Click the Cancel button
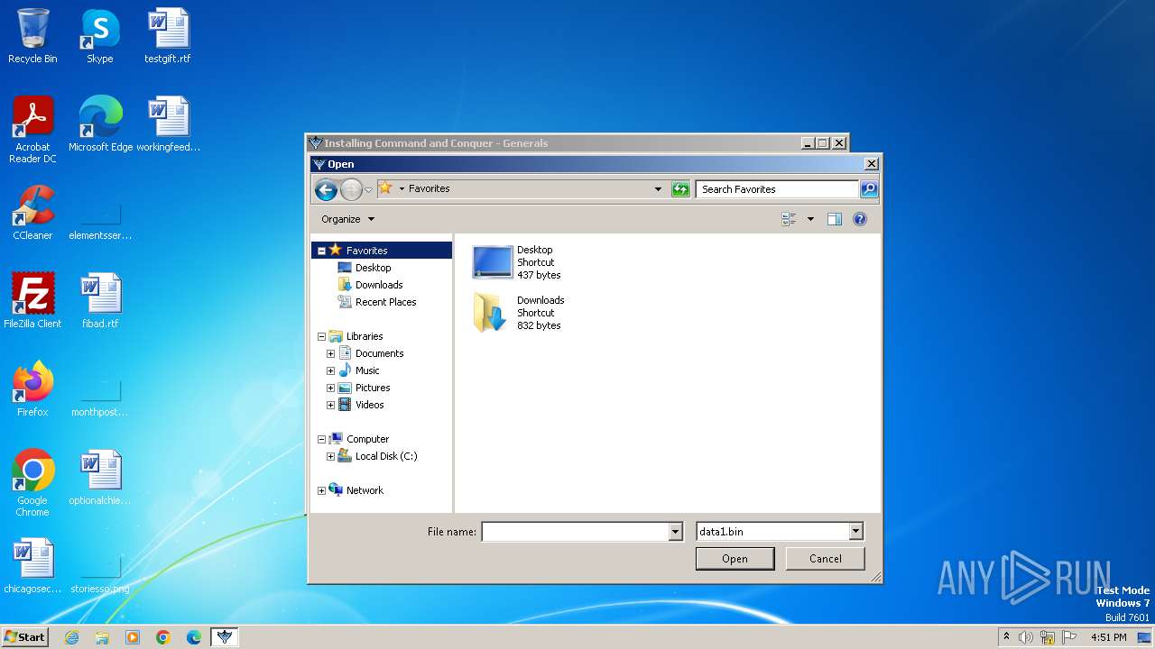Viewport: 1155px width, 649px height. coord(825,559)
